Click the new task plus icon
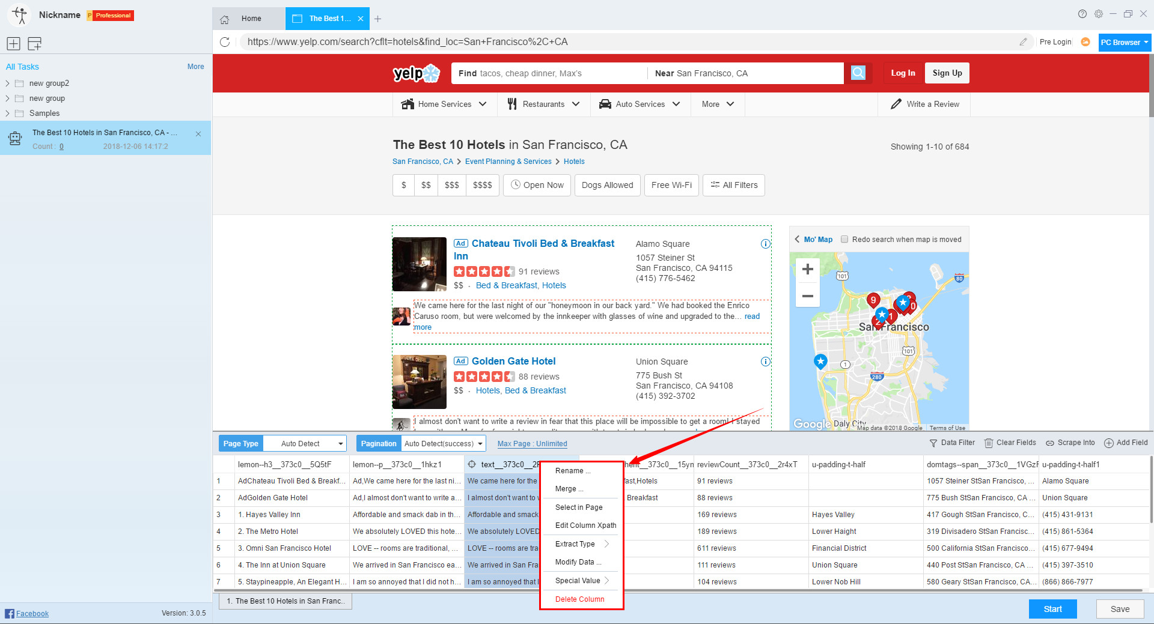This screenshot has height=624, width=1154. coord(13,43)
